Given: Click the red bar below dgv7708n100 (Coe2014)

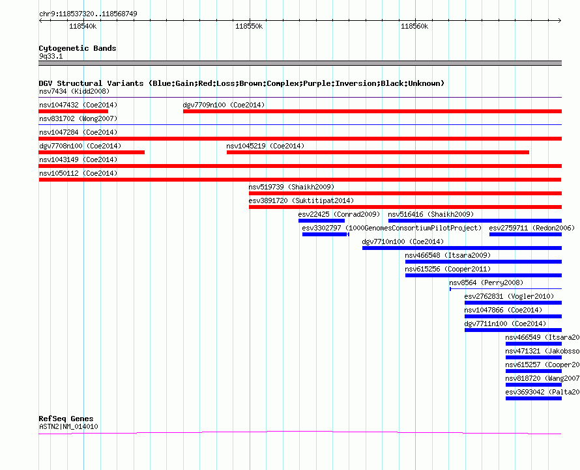Looking at the screenshot, I should 92,152.
